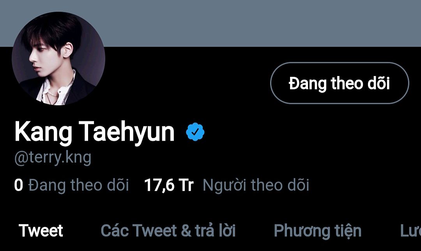Open Kang Taehyun's circular profile picture

click(58, 58)
